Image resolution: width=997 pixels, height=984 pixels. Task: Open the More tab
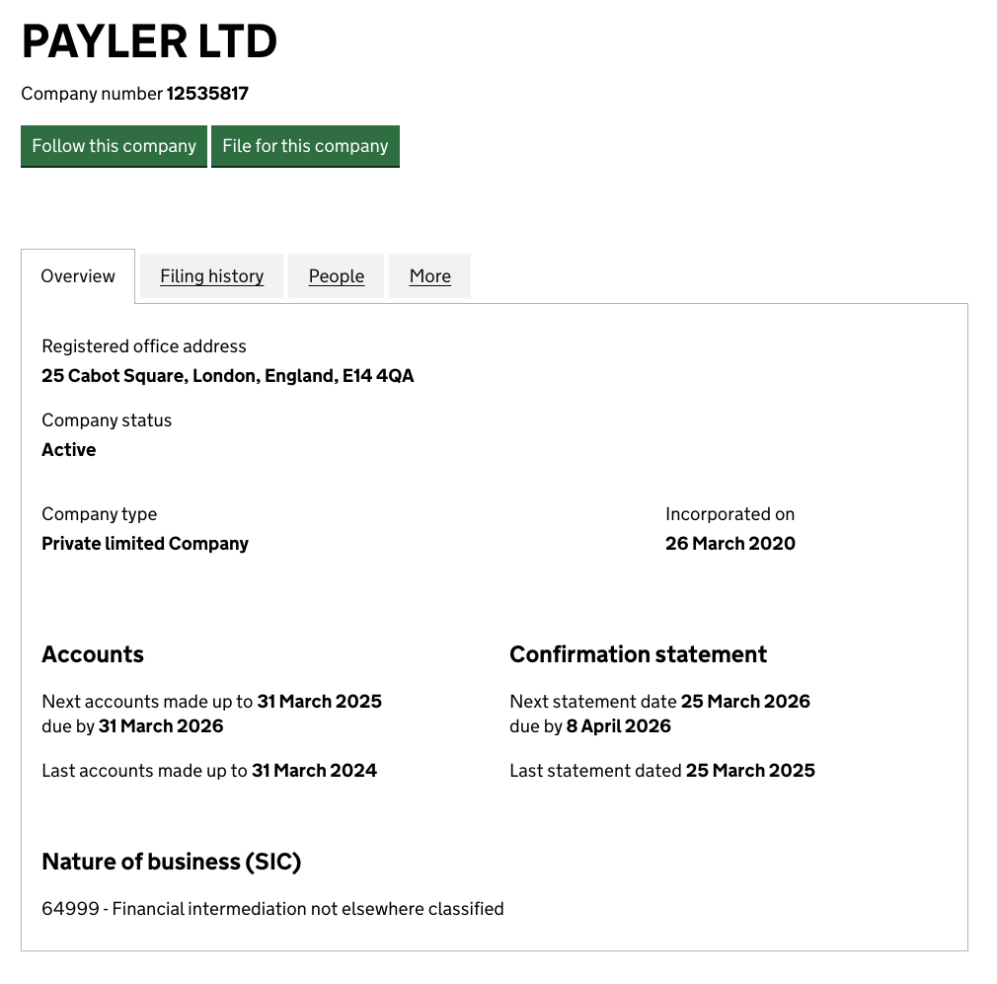[x=429, y=276]
